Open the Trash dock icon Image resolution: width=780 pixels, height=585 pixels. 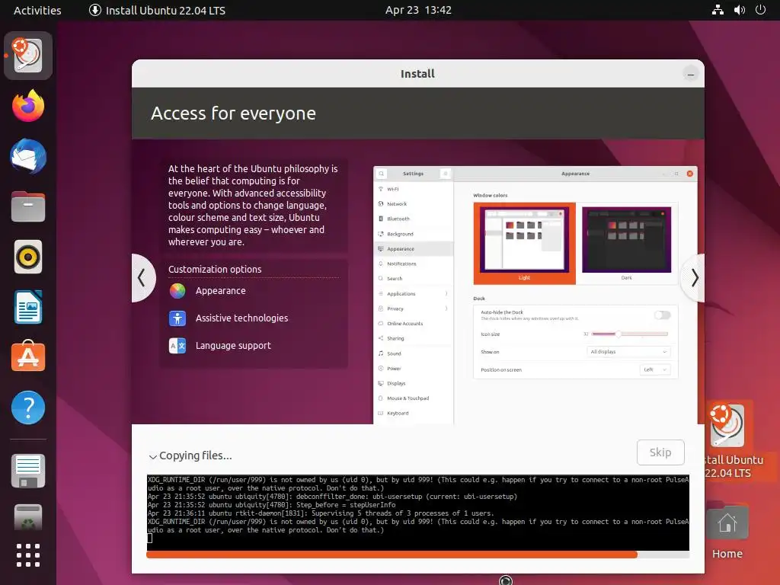28,517
